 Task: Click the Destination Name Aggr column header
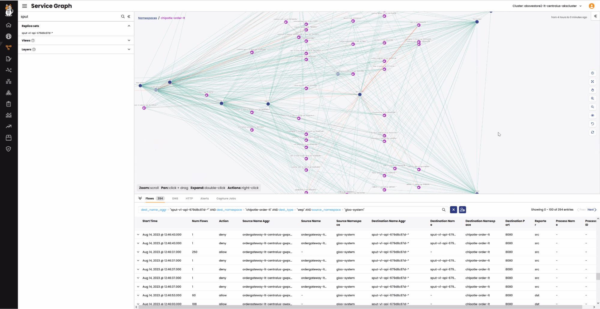[x=388, y=221]
